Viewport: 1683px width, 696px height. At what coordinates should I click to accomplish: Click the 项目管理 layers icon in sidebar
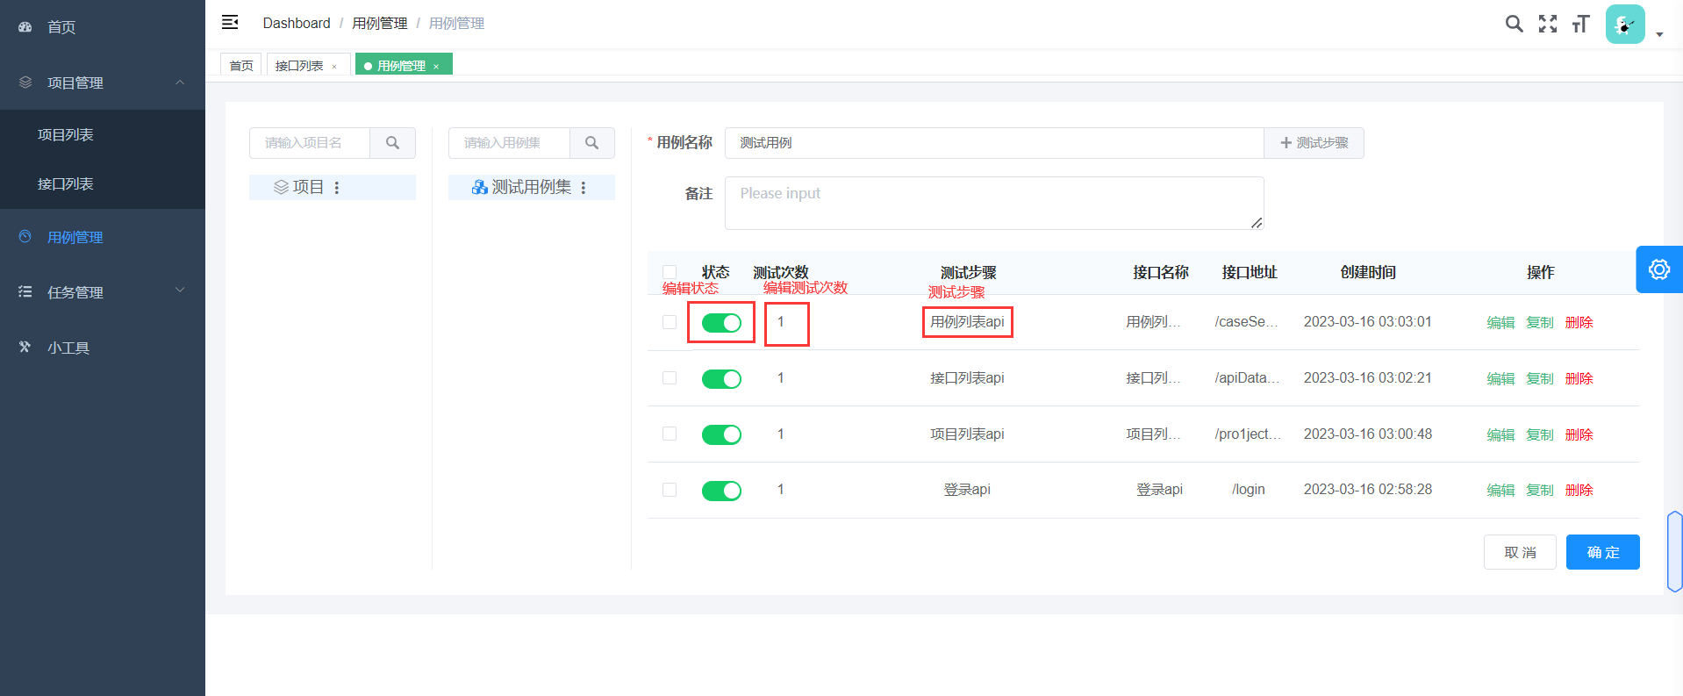[25, 83]
